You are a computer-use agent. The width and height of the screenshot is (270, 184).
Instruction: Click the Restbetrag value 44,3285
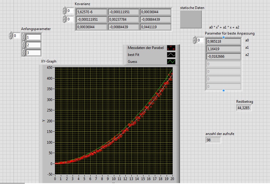[x=243, y=107]
